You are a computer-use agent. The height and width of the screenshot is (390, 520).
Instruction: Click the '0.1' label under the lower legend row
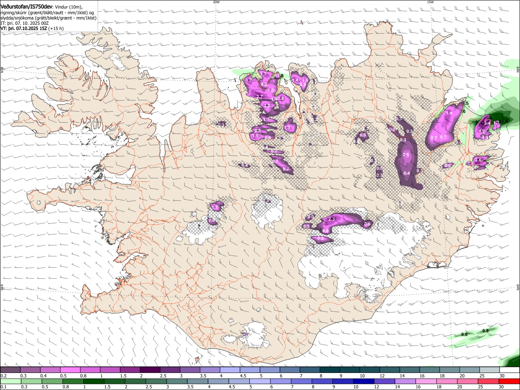[3, 387]
